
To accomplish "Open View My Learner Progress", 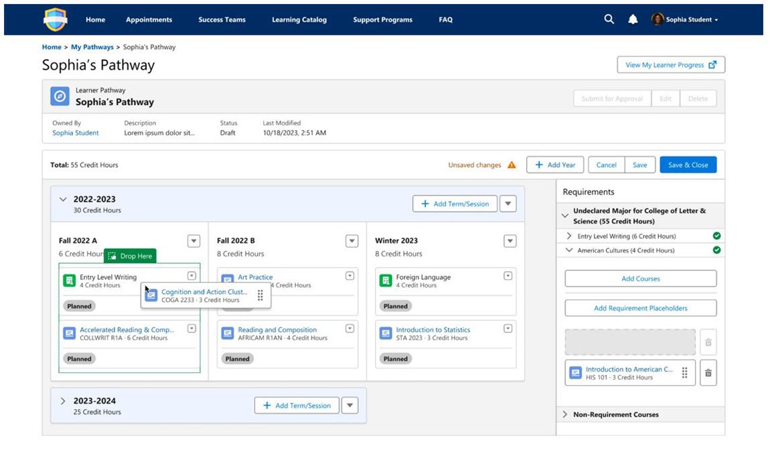I will click(670, 64).
